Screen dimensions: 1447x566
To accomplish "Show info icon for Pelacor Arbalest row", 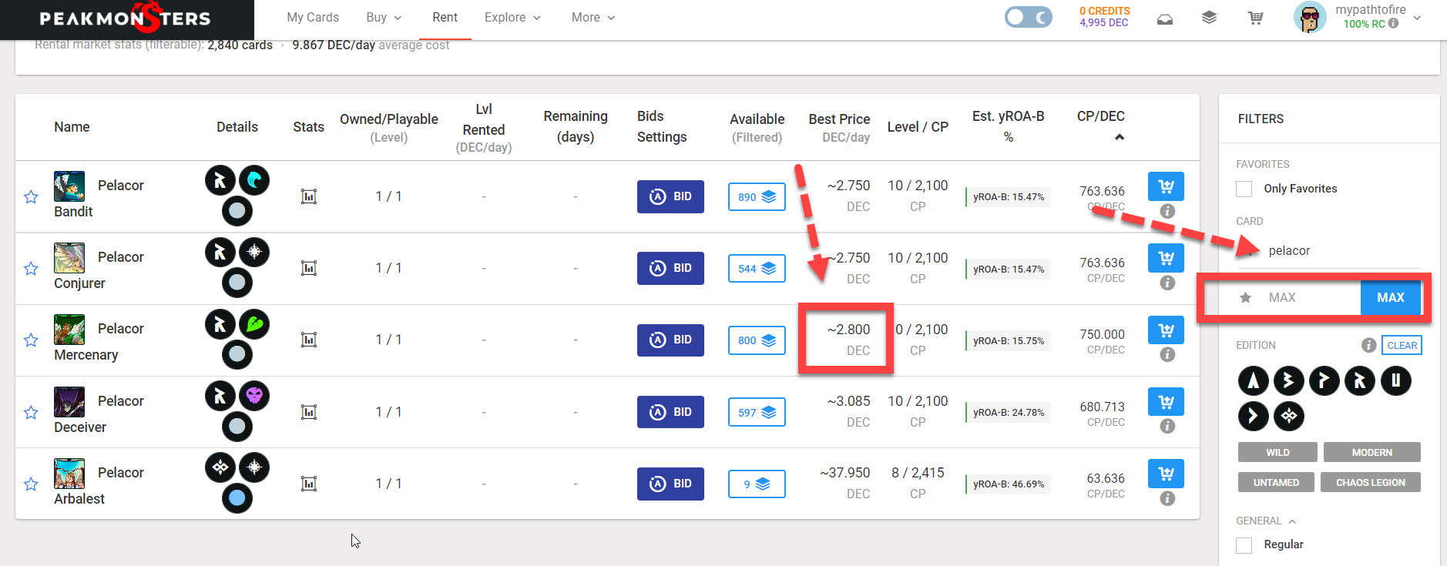I will 1167,498.
